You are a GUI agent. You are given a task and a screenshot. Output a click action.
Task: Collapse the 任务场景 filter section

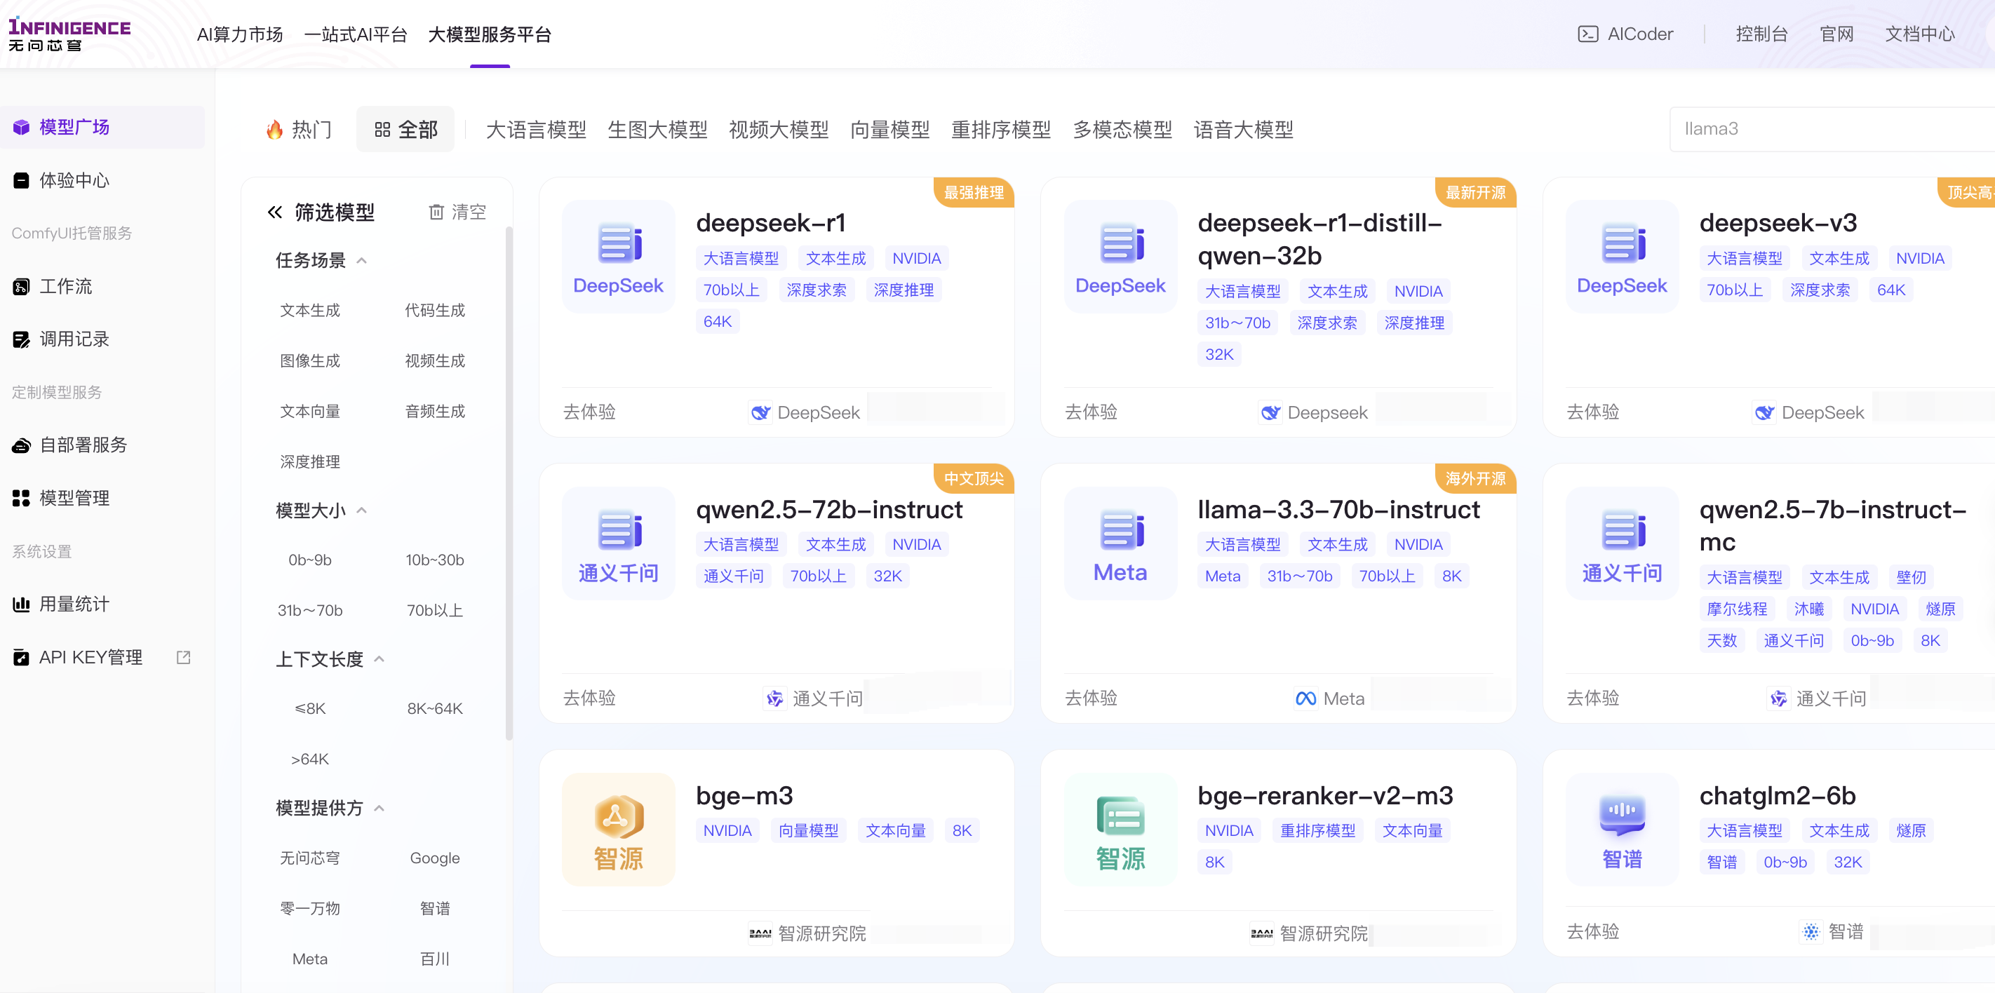pos(362,260)
